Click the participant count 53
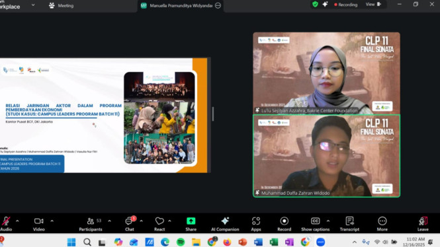This screenshot has width=440, height=247. (99, 221)
